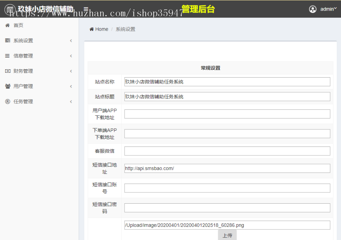Focus the 短信接口地址 URL field
The image size is (341, 240).
point(227,168)
